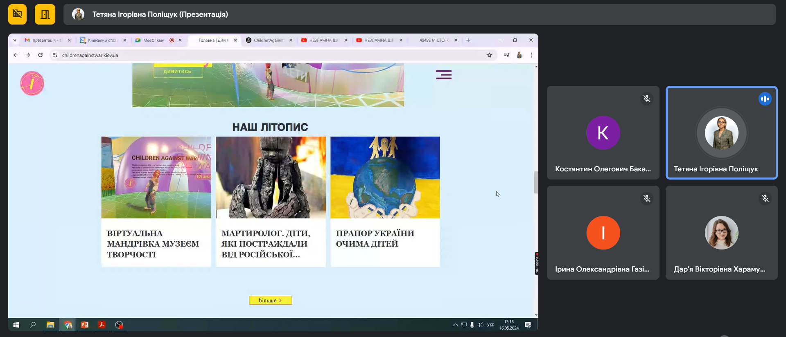Expand the Chrome tab search dropdown

pos(15,40)
